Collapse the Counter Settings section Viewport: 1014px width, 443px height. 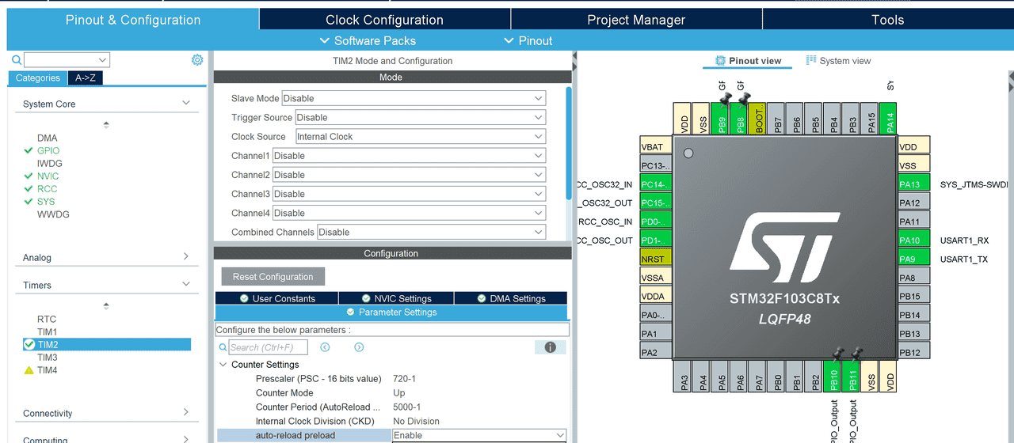coord(223,365)
